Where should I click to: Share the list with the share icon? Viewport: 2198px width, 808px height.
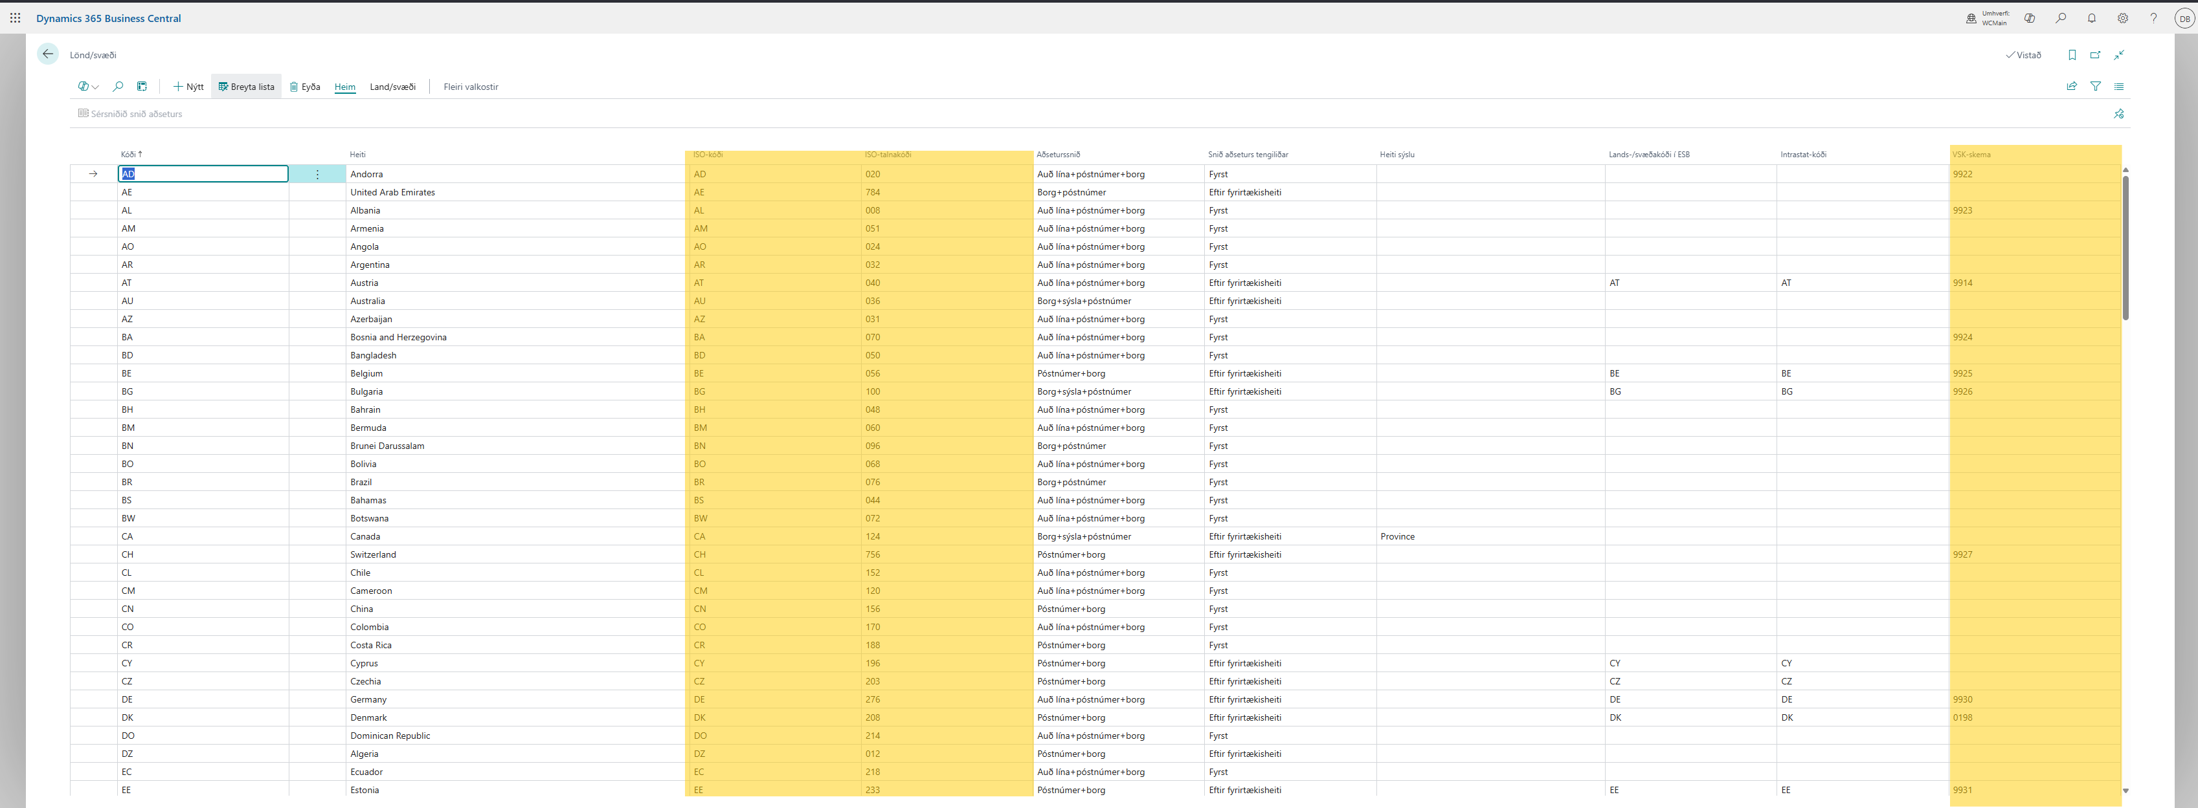pos(2071,86)
